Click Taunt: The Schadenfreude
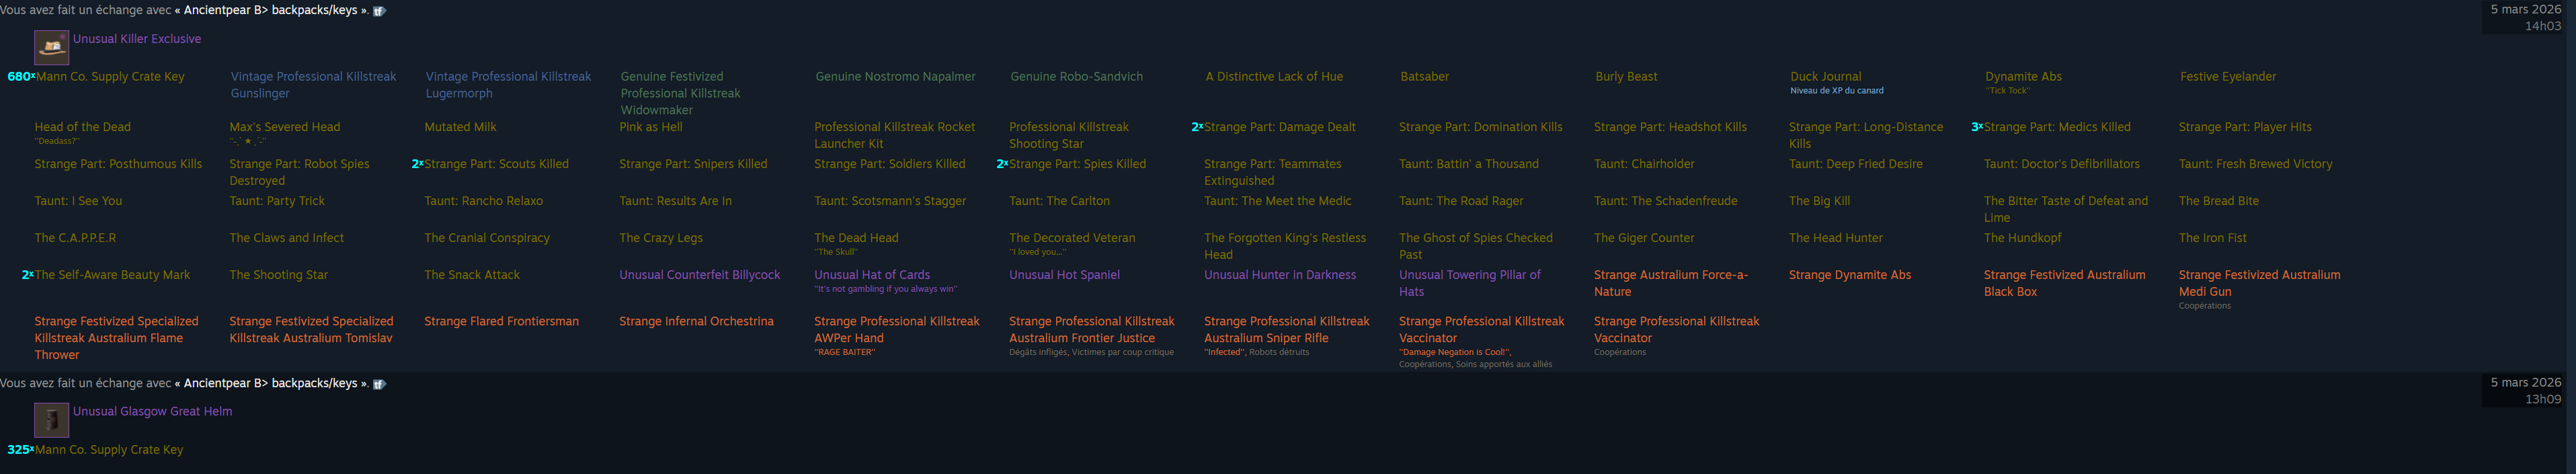 coord(1665,201)
